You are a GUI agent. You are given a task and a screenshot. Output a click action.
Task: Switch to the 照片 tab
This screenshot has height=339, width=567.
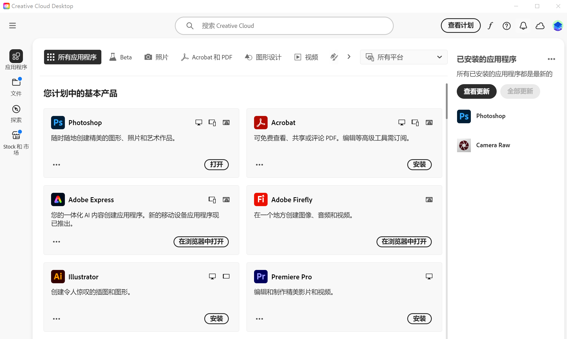[156, 57]
